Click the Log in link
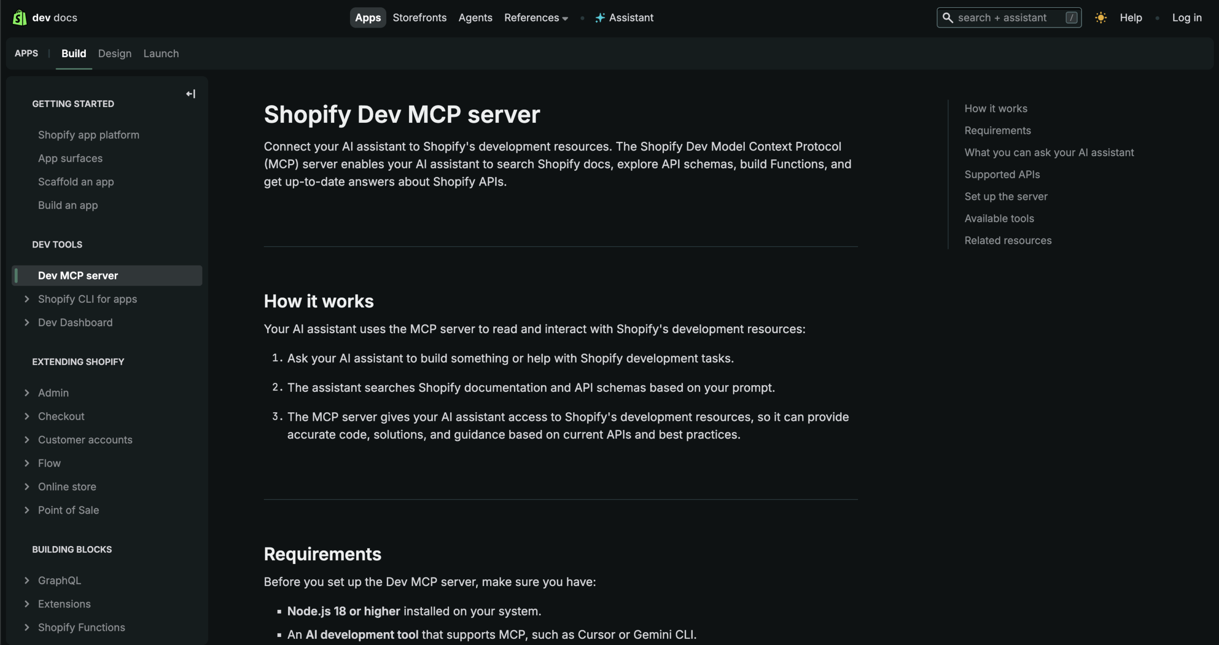Image resolution: width=1219 pixels, height=645 pixels. tap(1187, 18)
